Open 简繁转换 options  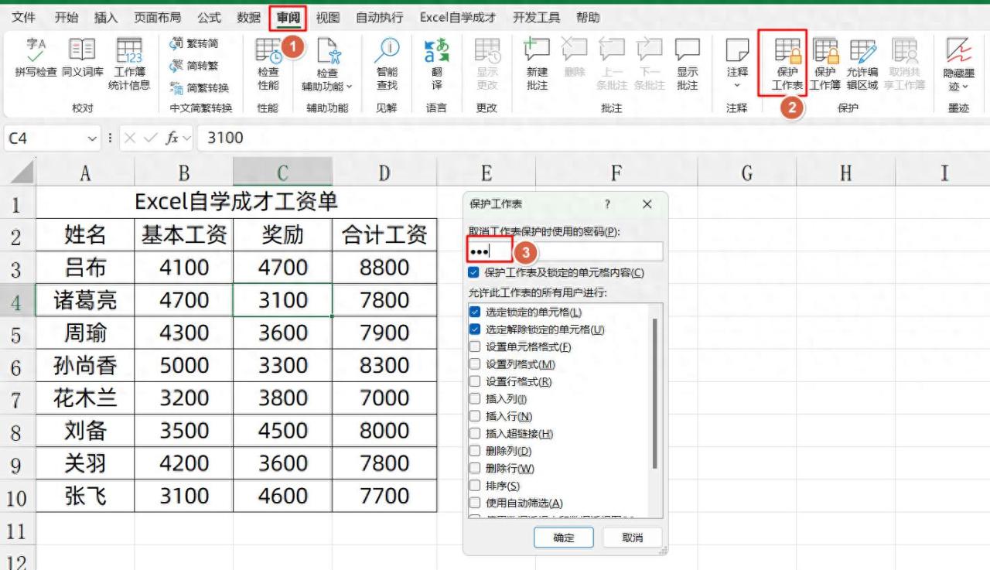(x=200, y=87)
